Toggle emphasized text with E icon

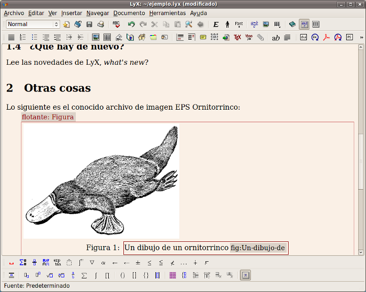coord(216,24)
